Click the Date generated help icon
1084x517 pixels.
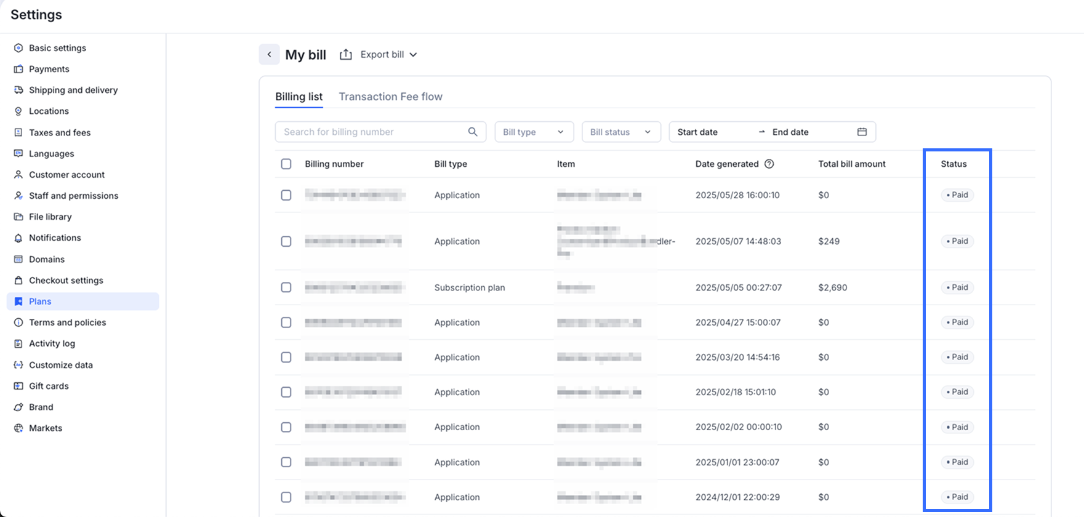[x=769, y=164]
